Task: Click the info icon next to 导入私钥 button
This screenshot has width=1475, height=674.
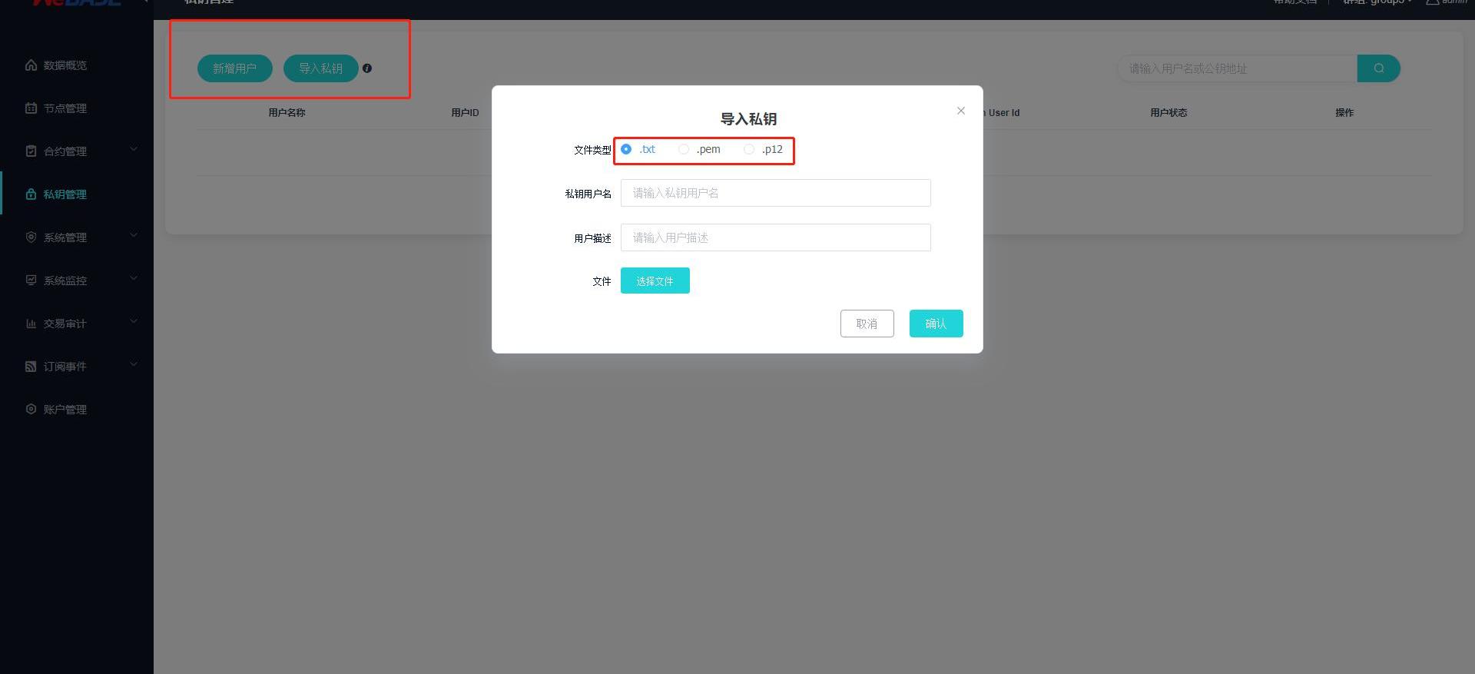Action: 367,68
